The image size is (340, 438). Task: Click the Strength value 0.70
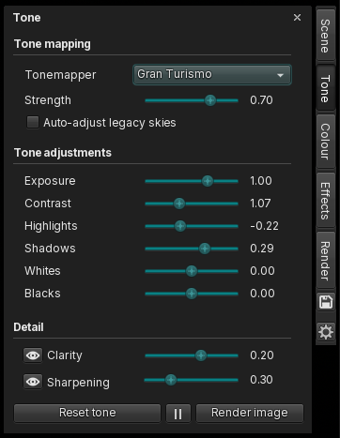click(x=261, y=100)
